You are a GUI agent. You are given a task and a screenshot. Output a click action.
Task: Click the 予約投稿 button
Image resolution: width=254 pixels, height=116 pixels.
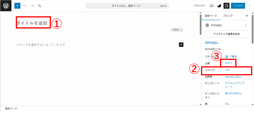pos(238,6)
